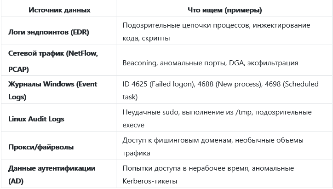The width and height of the screenshot is (333, 189).
Task: Click the 'Что ищем (примеры)' column header
Action: [x=225, y=10]
